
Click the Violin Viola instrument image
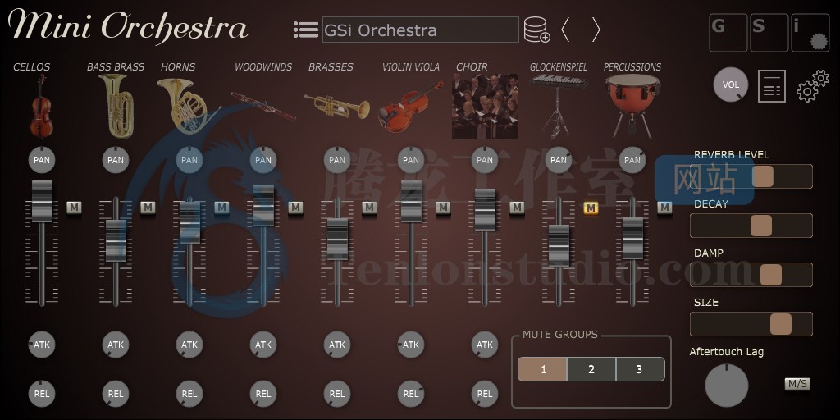point(411,106)
